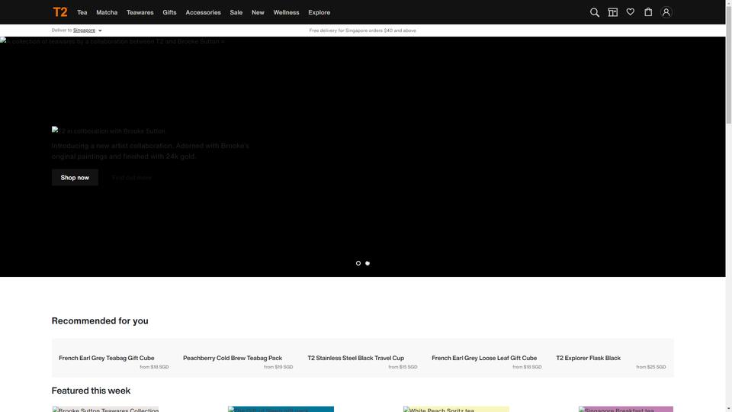Click the Singapore delivery country link
This screenshot has width=732, height=412.
[84, 31]
